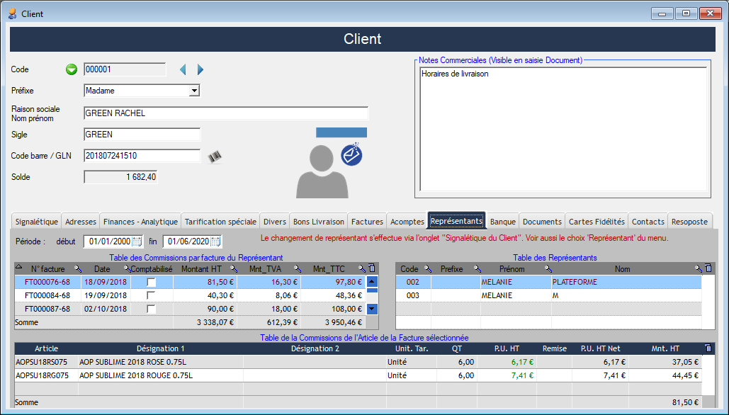The image size is (729, 415).
Task: Open the Resoposte tab
Action: 689,222
